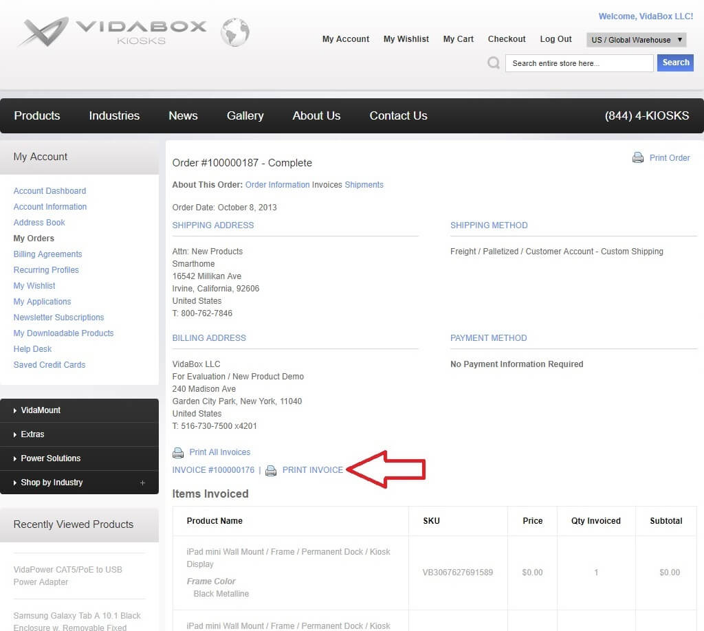Open VidaPower CAT5/PoE to USB Power Adapter

(x=68, y=576)
